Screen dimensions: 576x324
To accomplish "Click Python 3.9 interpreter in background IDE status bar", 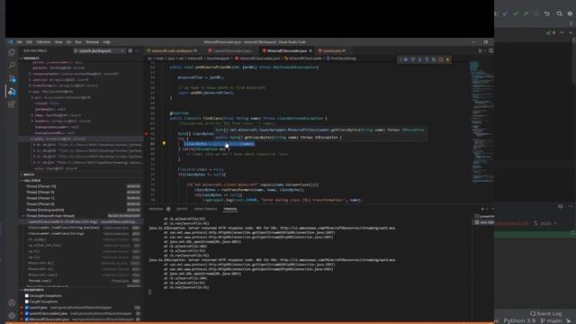I will pyautogui.click(x=519, y=320).
